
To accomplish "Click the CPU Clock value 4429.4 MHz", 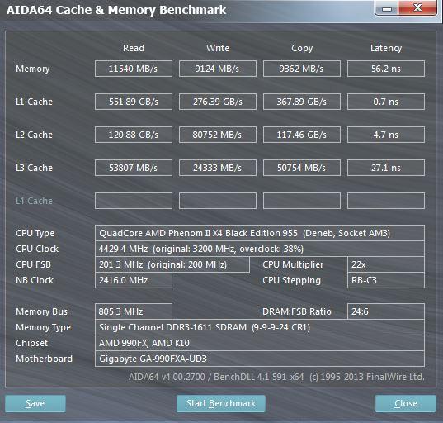I will (x=260, y=249).
